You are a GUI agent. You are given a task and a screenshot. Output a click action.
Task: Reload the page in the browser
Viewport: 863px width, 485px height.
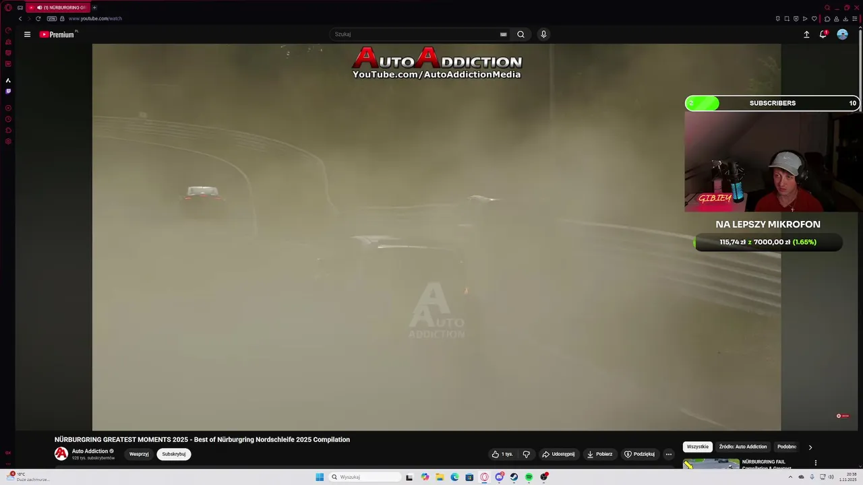(38, 19)
